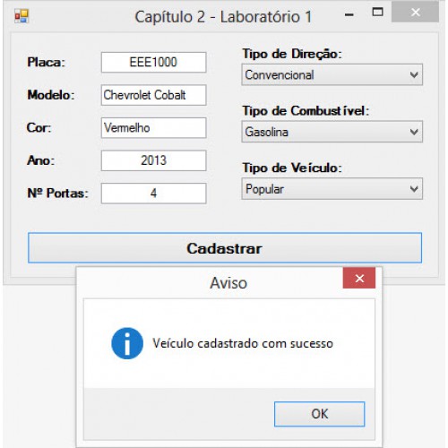
Task: Minimize the Capítulo 2 window
Action: 349,14
